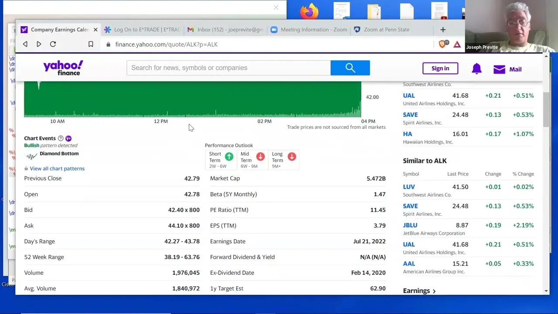Open HA Hawaiian Holdings ticker
Image resolution: width=558 pixels, height=314 pixels.
click(x=407, y=134)
